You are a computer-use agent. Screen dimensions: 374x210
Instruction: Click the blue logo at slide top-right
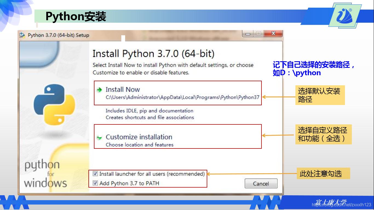344,16
